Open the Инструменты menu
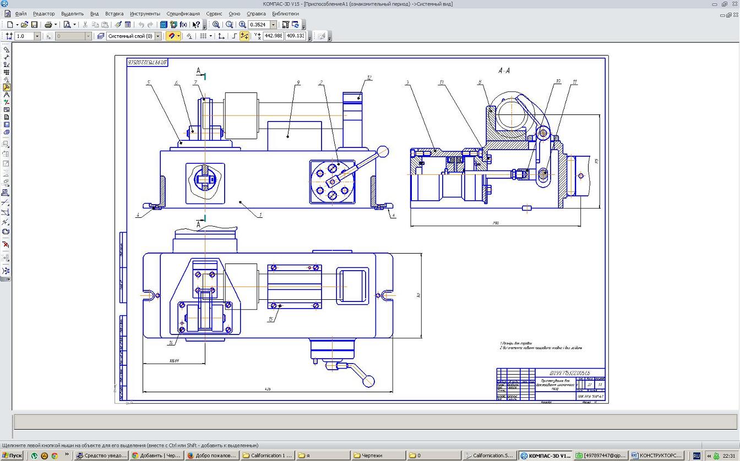The image size is (740, 461). tap(145, 14)
